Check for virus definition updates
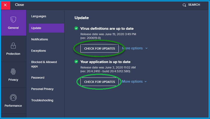210x119 pixels. [x=100, y=48]
